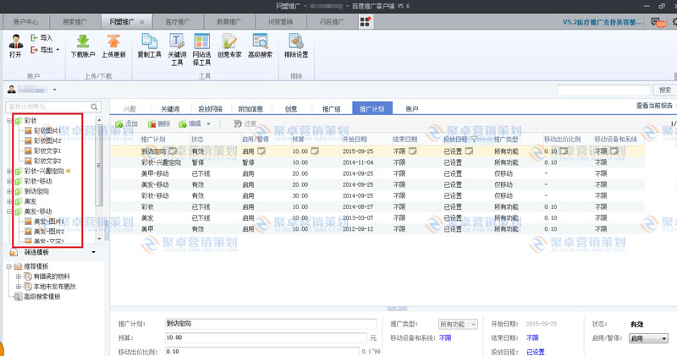Click the 编辑 edit plan button
The height and width of the screenshot is (356, 677).
click(190, 123)
